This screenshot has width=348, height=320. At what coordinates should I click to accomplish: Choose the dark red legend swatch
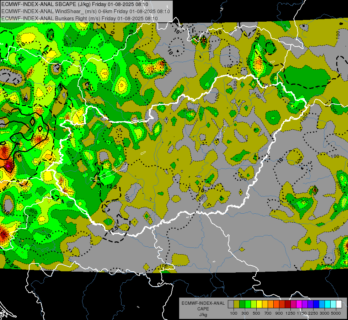[x=288, y=304]
